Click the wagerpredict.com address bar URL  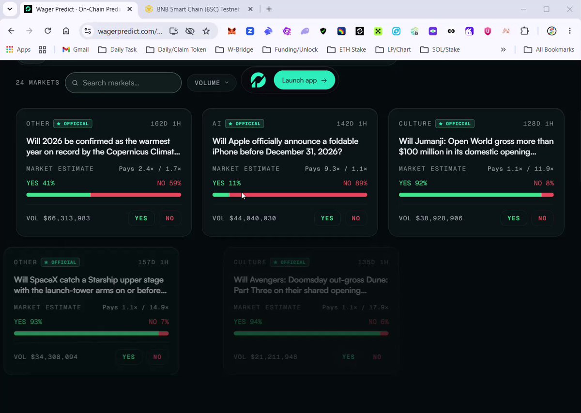click(x=130, y=31)
